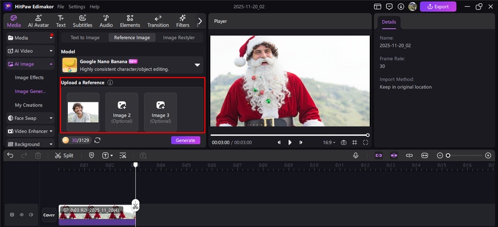Expand the Video Enhancer sidebar section
498x227 pixels.
tap(31, 131)
